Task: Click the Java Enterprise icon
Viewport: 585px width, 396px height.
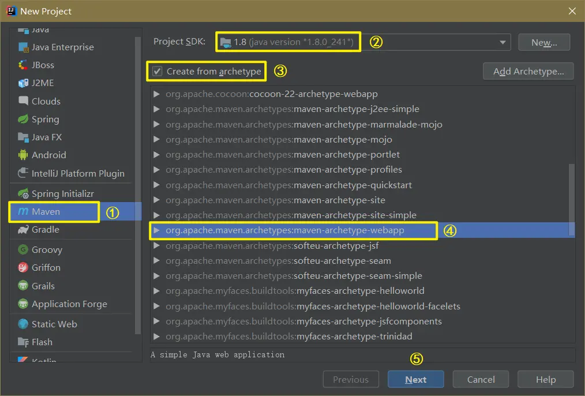Action: [23, 47]
